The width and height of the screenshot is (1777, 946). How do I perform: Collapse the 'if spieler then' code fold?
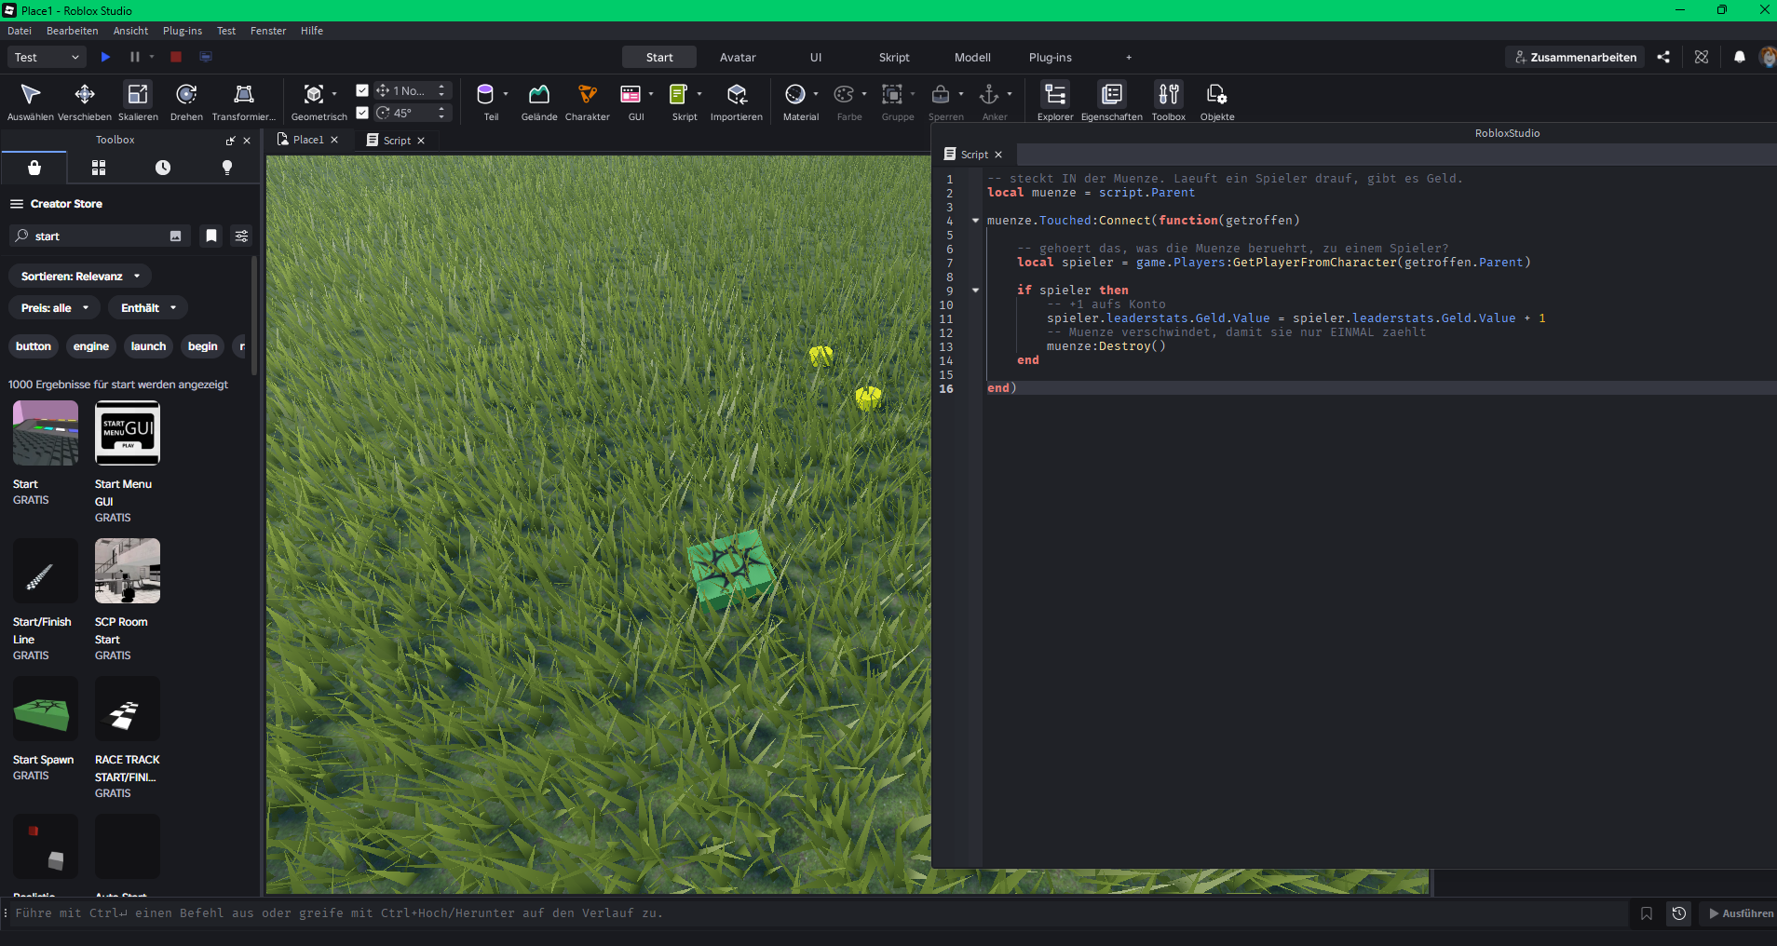(975, 291)
